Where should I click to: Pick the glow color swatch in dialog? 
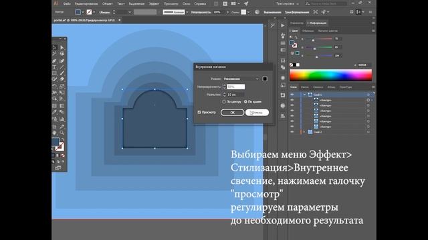[x=265, y=79]
